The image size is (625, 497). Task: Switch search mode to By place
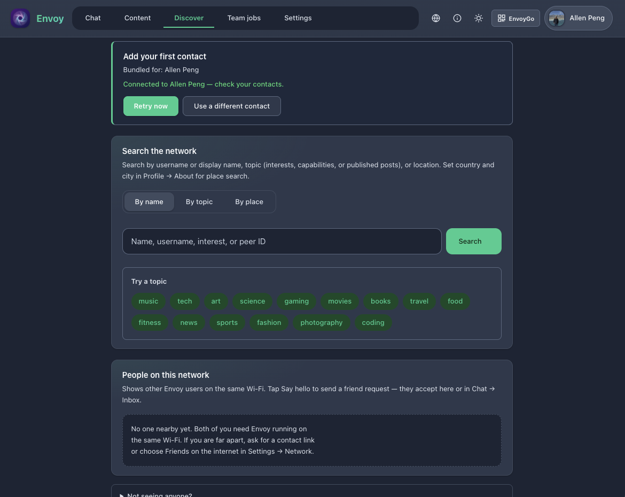coord(249,202)
